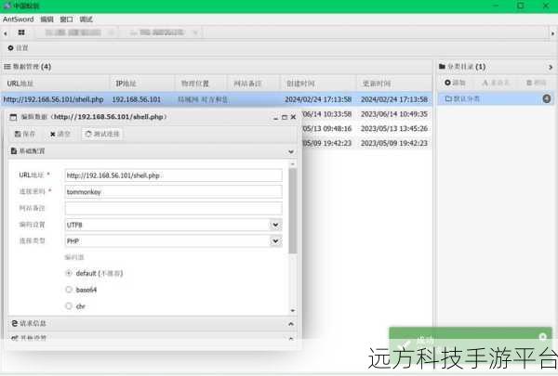Click the delete category trash button
The width and height of the screenshot is (558, 376).
pos(537,83)
